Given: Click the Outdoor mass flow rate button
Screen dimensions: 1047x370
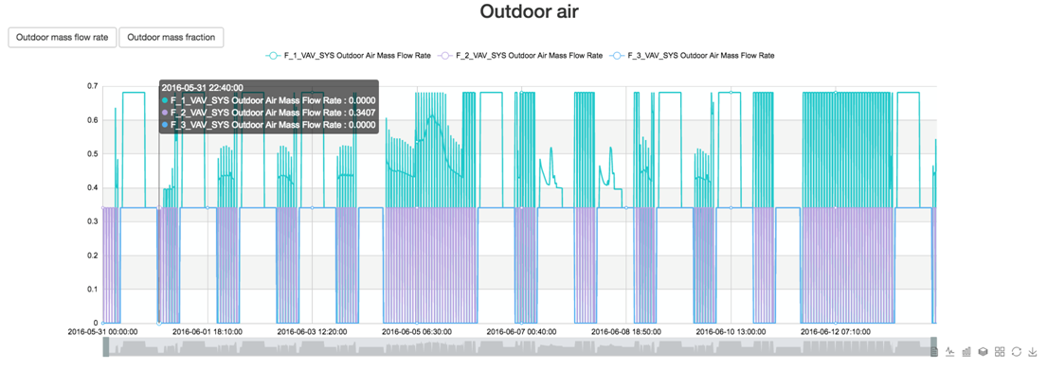Looking at the screenshot, I should pyautogui.click(x=63, y=37).
